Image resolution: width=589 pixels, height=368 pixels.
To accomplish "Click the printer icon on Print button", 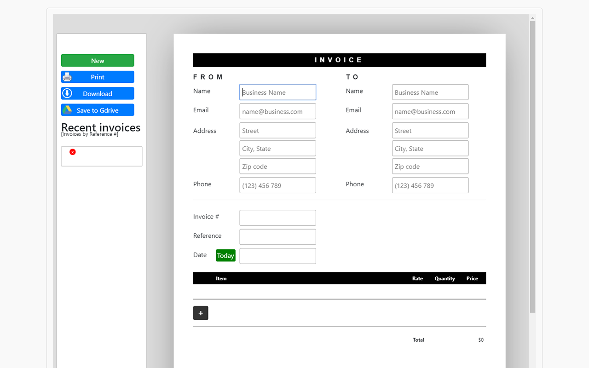I will [x=67, y=77].
